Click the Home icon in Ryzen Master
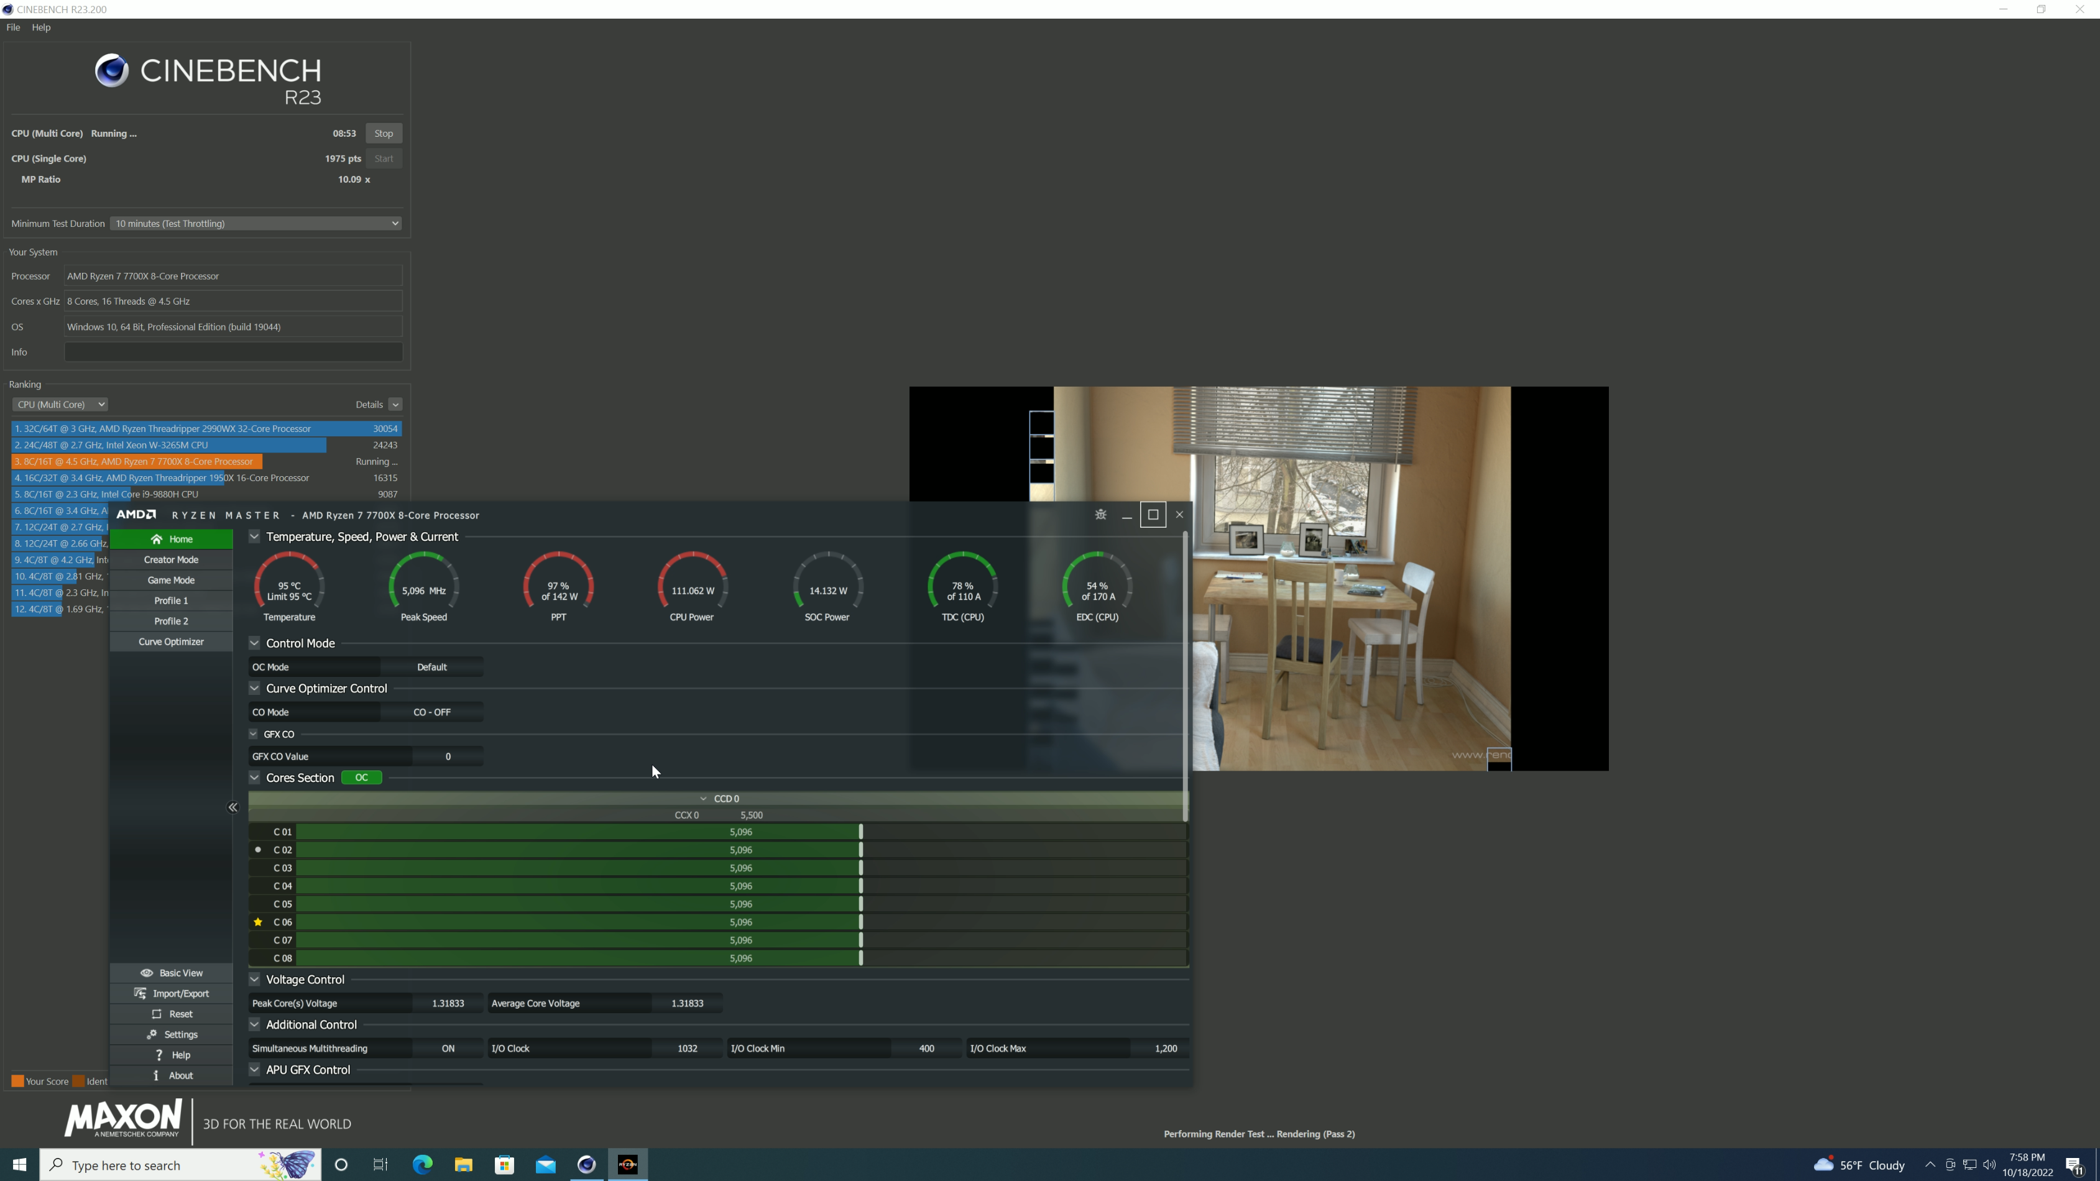This screenshot has width=2100, height=1181. click(x=157, y=540)
